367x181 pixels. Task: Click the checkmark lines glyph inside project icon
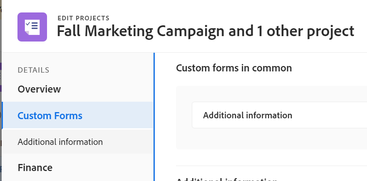coord(32,26)
